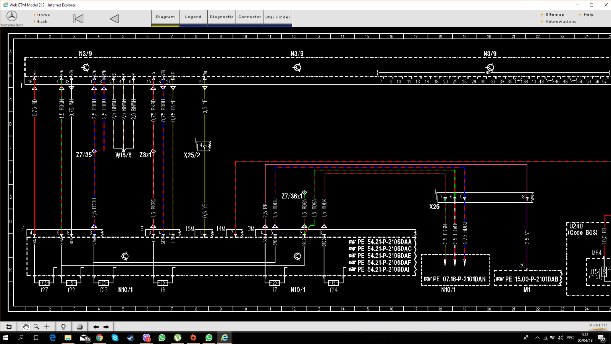Screen dimensions: 611x344
Task: Open uTorrent from taskbar
Action: tap(178, 338)
